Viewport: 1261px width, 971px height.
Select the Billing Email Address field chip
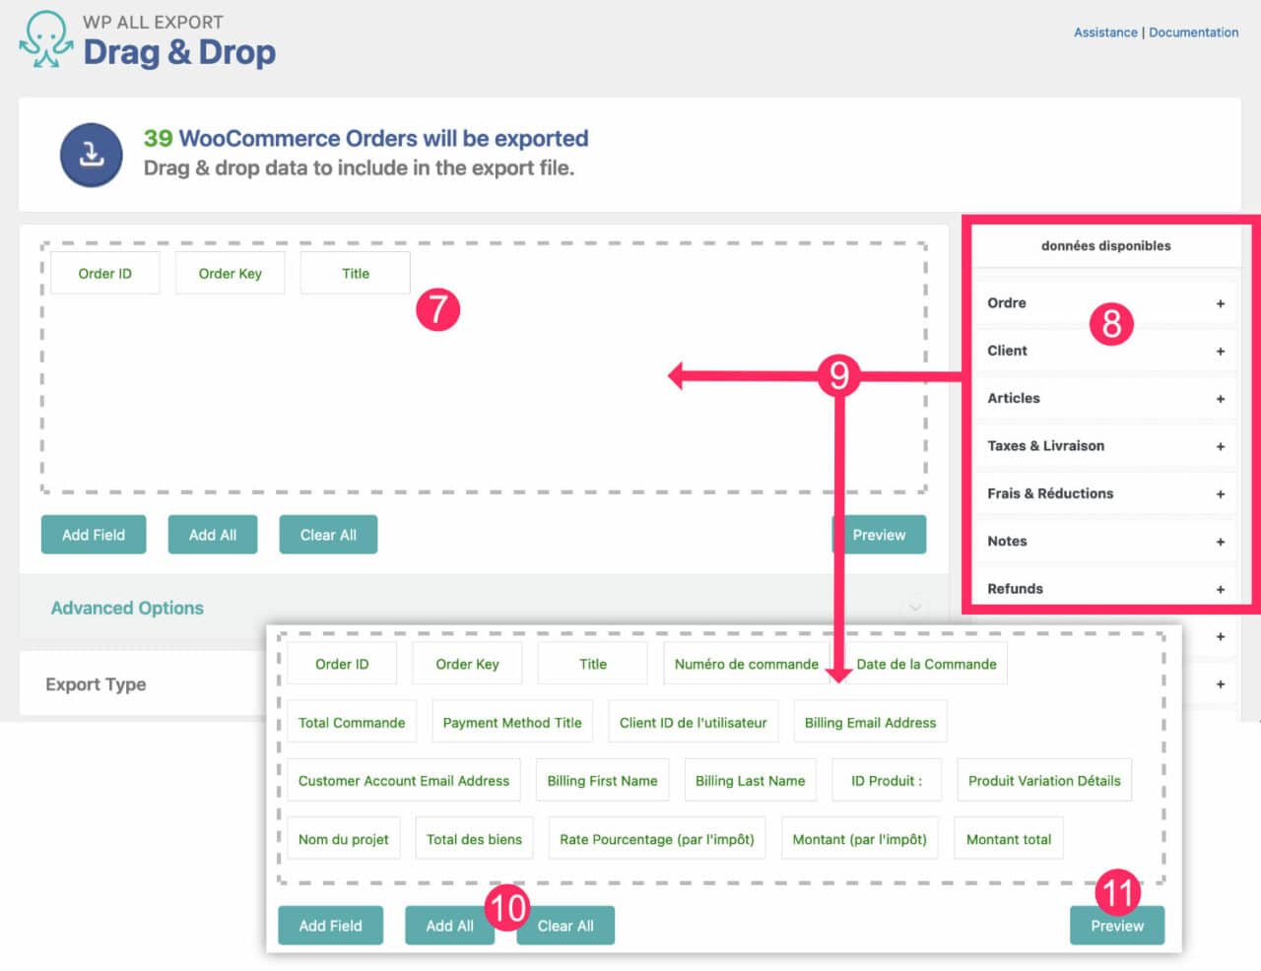point(870,722)
